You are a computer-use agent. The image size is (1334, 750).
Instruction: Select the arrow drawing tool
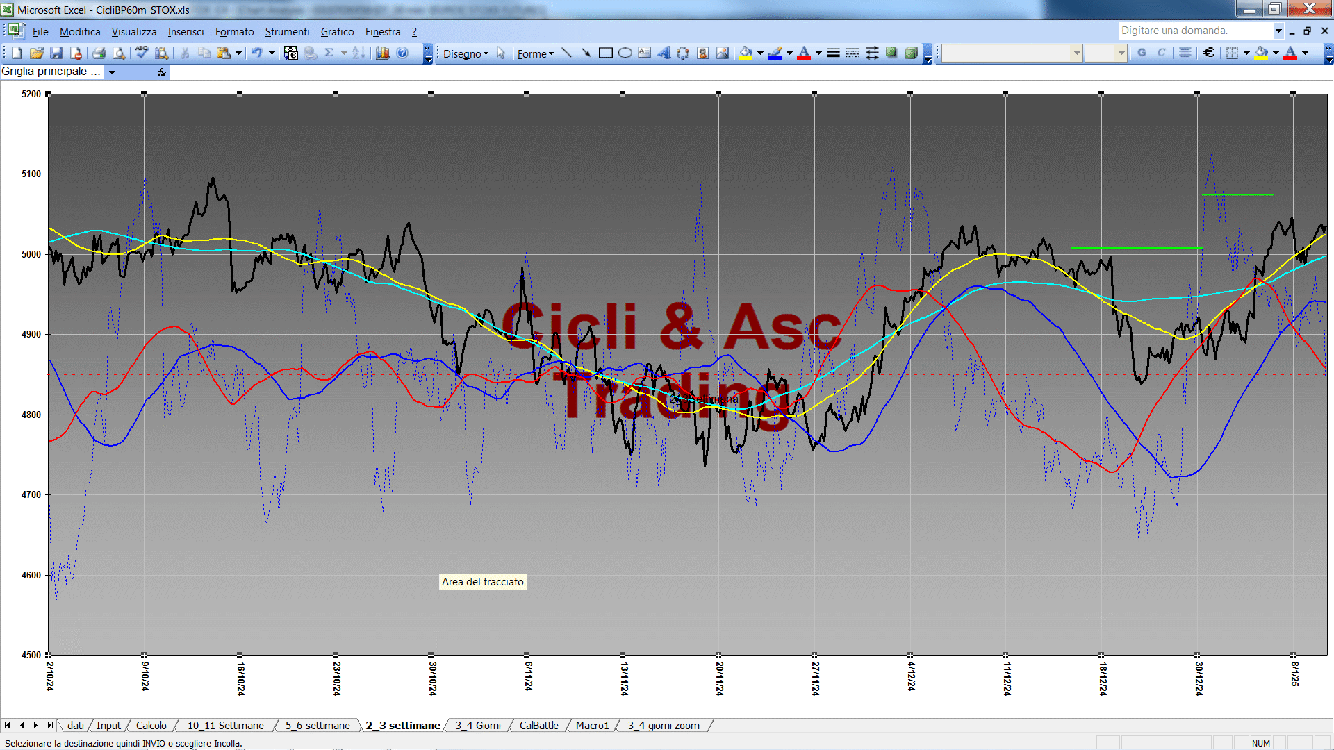[x=586, y=53]
